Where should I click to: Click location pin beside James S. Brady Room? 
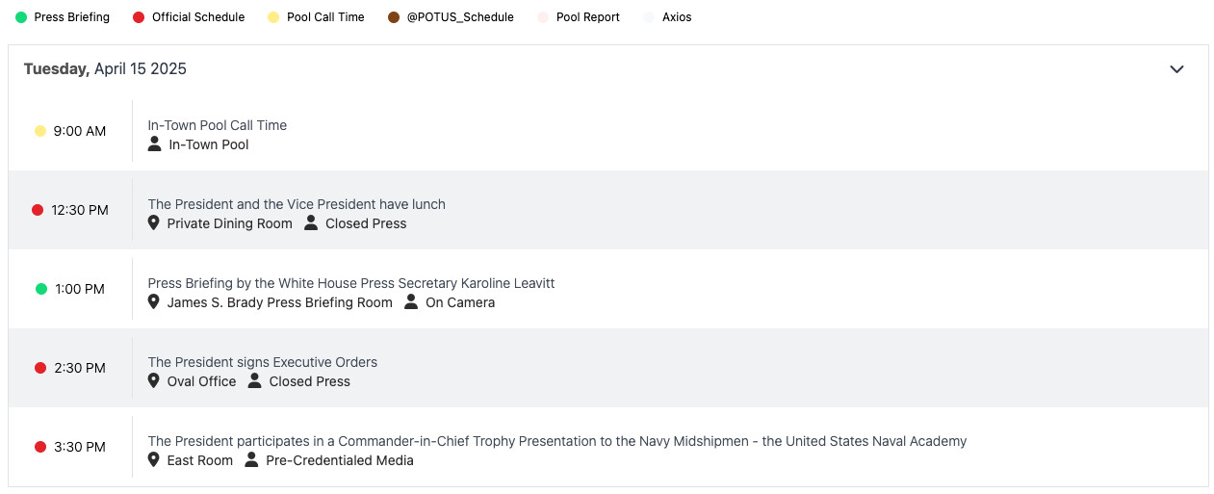point(153,302)
